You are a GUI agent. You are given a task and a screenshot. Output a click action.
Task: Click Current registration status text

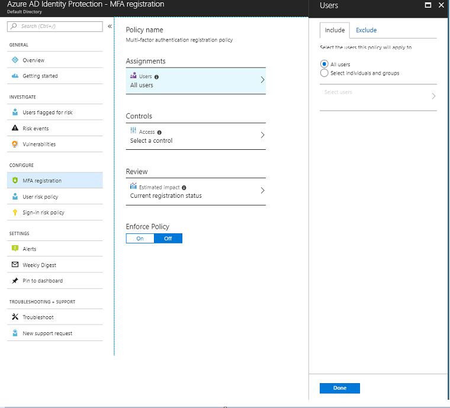[166, 195]
